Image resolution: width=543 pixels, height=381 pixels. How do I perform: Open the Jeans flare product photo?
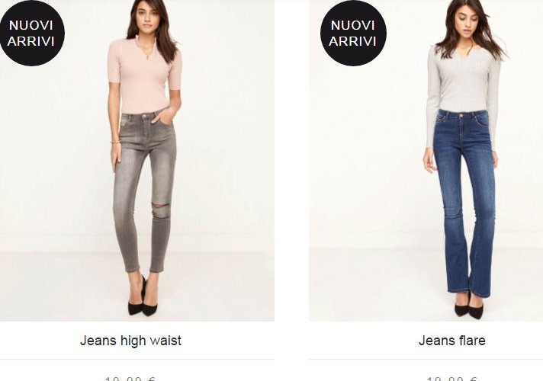426,161
